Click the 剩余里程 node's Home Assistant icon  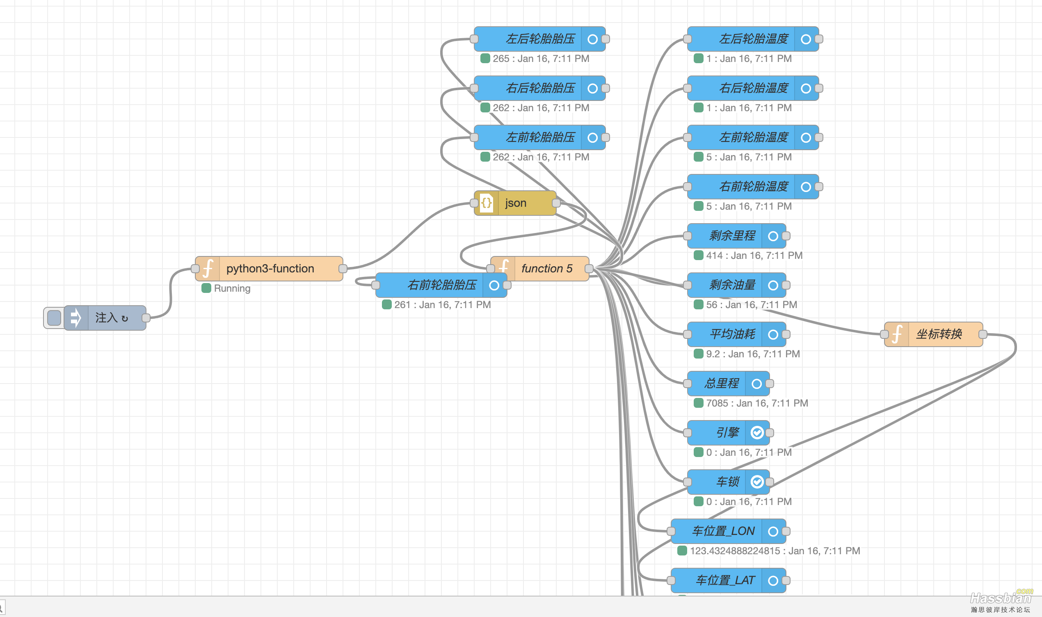[773, 236]
